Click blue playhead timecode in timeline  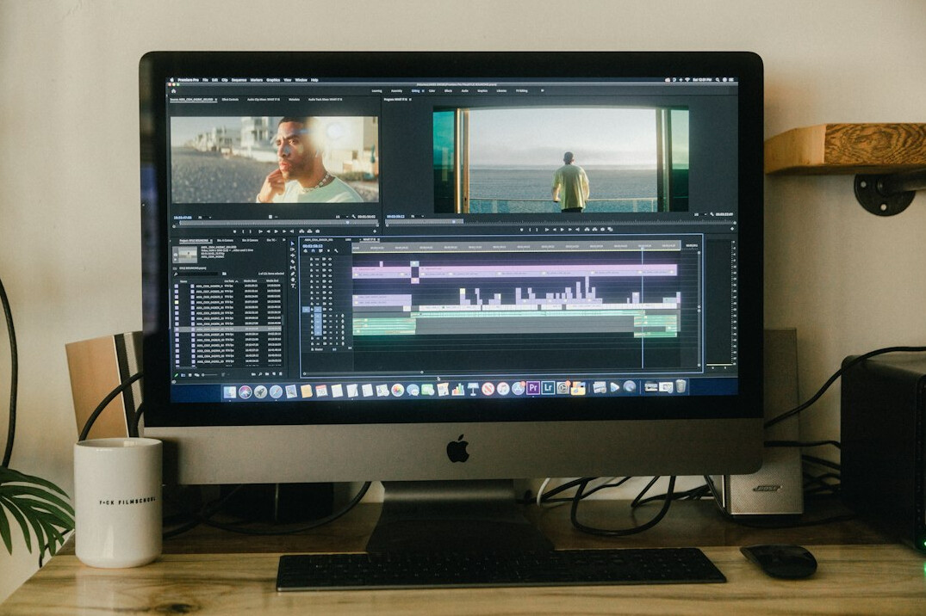click(x=313, y=246)
